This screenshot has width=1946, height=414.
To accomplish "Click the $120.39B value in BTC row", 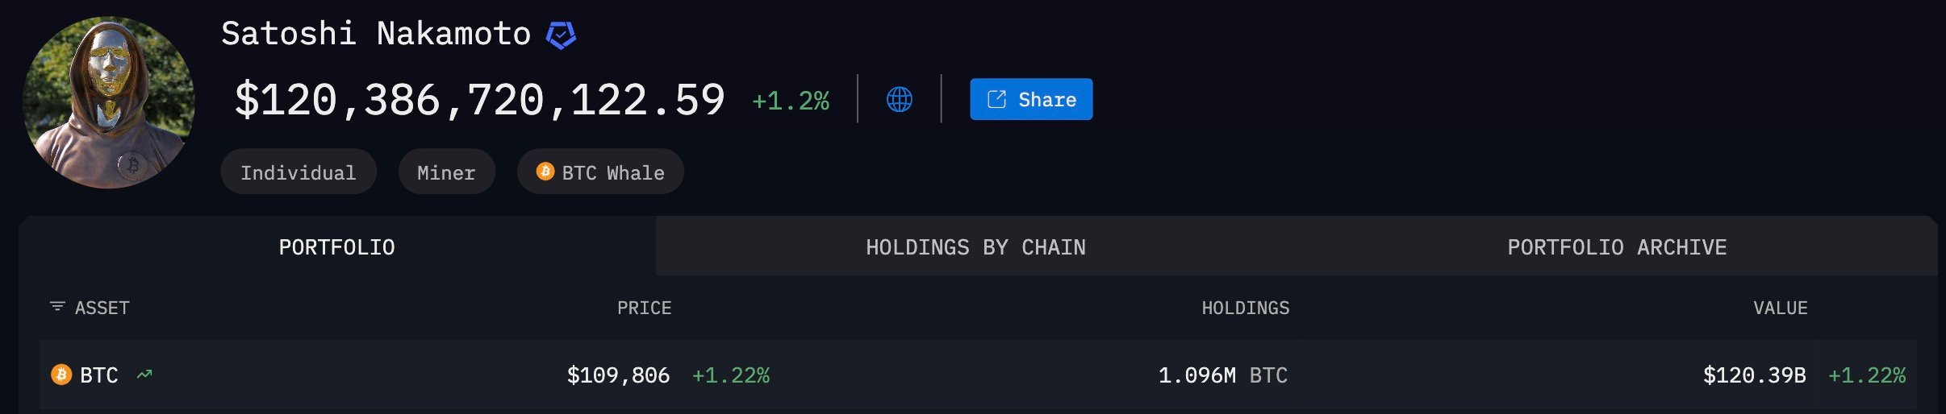I will click(x=1754, y=375).
